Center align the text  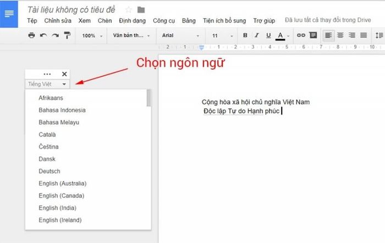point(340,35)
